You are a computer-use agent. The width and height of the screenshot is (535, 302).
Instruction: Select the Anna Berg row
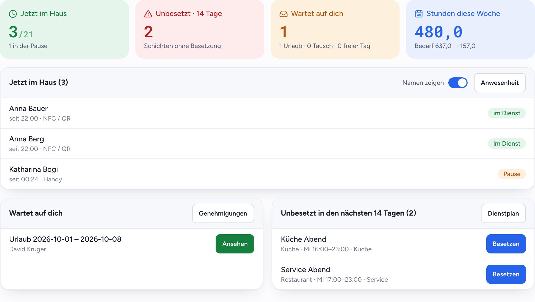pos(267,144)
